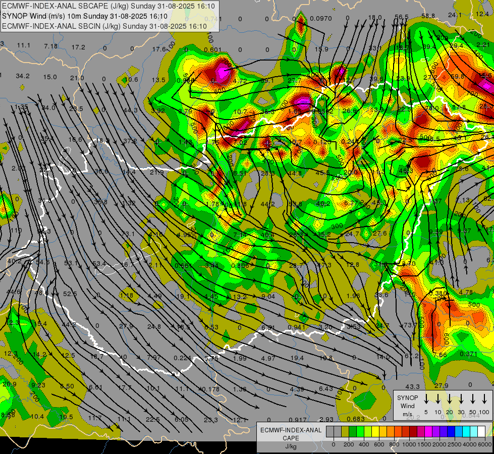Click the map value 7.97

click(154, 357)
